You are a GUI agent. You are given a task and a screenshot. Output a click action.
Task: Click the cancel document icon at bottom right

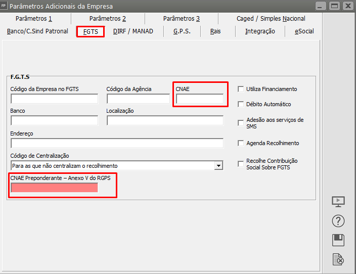click(338, 259)
